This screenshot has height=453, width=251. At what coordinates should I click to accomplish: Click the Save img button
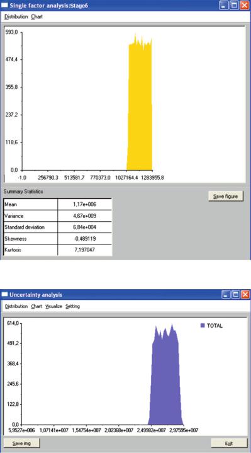[22, 443]
